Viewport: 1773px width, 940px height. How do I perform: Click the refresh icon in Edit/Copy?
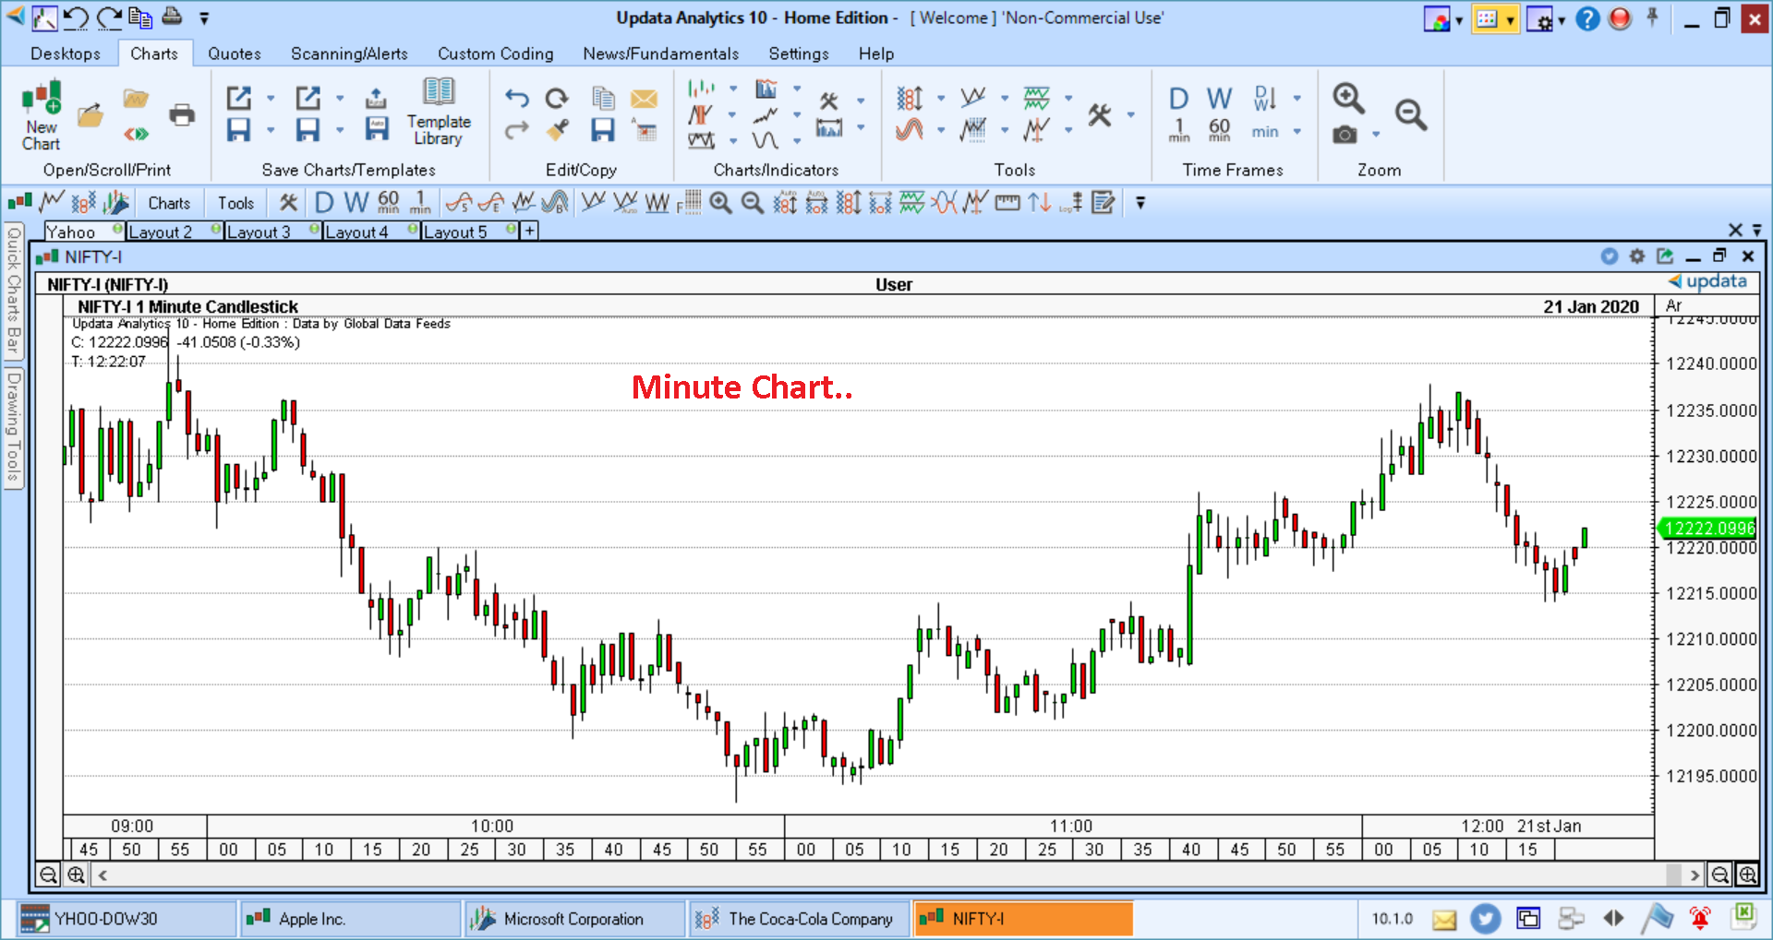pos(557,98)
